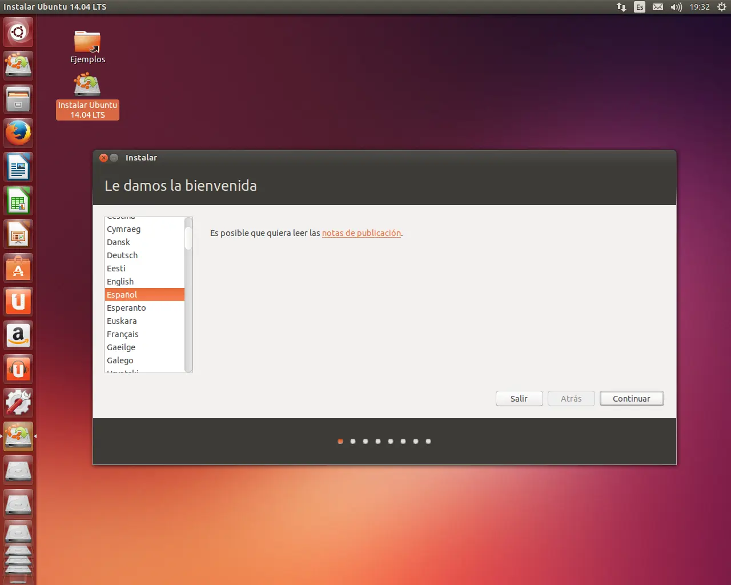Open the Ejemplos folder on the desktop
This screenshot has height=585, width=731.
[x=87, y=47]
